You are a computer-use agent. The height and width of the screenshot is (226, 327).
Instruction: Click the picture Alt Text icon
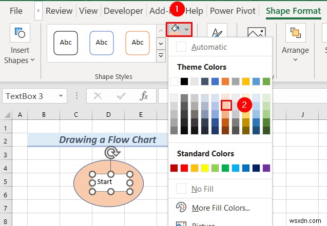257,32
